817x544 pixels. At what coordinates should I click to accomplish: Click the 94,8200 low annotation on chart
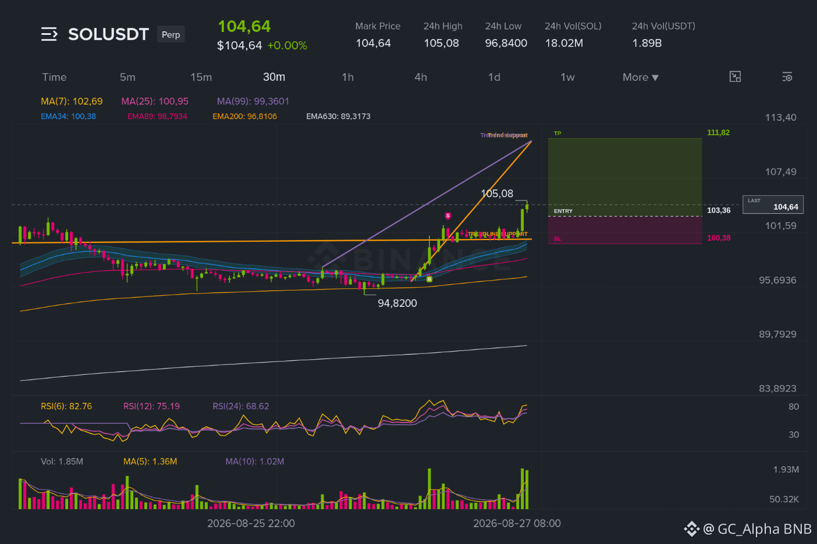click(x=397, y=303)
